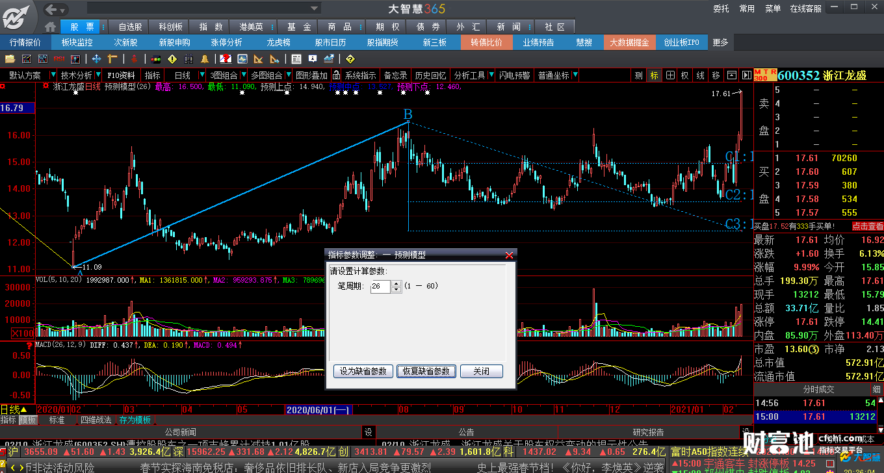Image resolution: width=884 pixels, height=473 pixels.
Task: Click the yellow diamond question mark icon
Action: [350, 59]
